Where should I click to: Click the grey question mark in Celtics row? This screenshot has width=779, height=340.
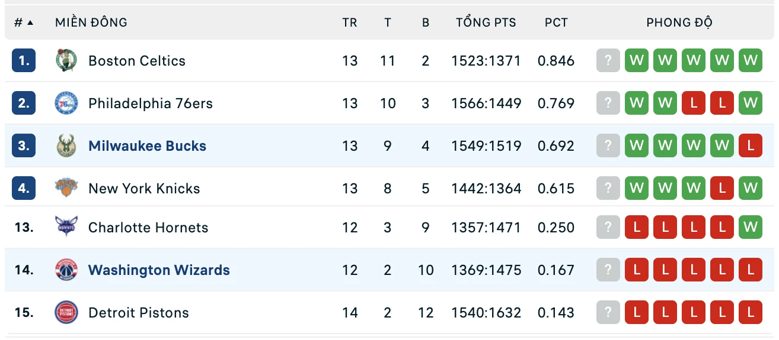608,60
